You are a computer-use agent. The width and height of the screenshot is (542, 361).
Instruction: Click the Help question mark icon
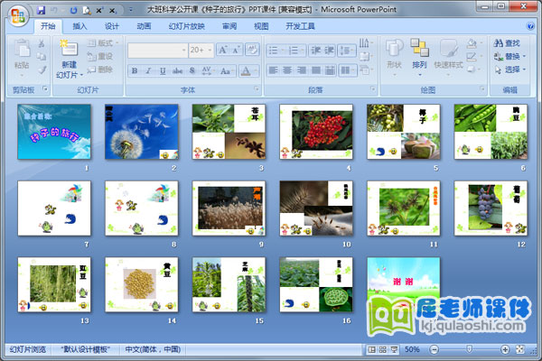click(530, 26)
